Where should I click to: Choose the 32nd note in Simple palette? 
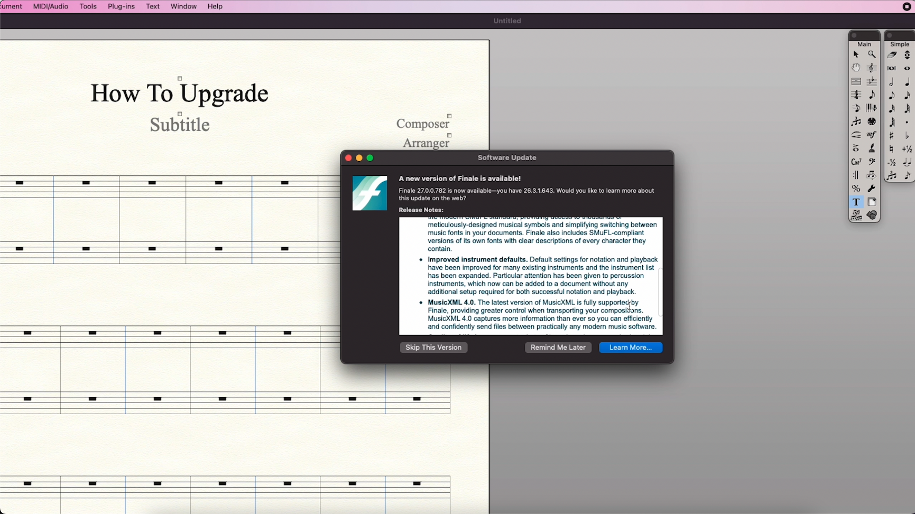(x=892, y=109)
